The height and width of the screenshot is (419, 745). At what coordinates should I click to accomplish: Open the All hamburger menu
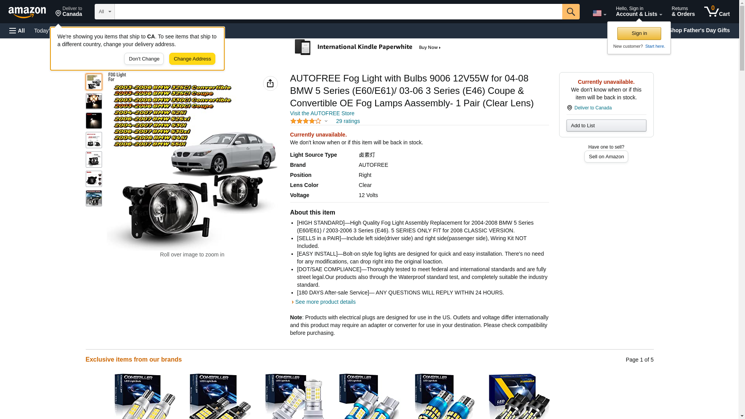coord(17,31)
